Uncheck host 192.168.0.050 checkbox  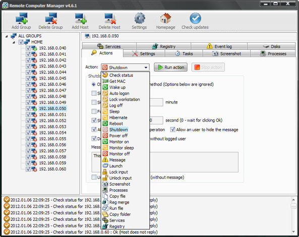pyautogui.click(x=28, y=108)
